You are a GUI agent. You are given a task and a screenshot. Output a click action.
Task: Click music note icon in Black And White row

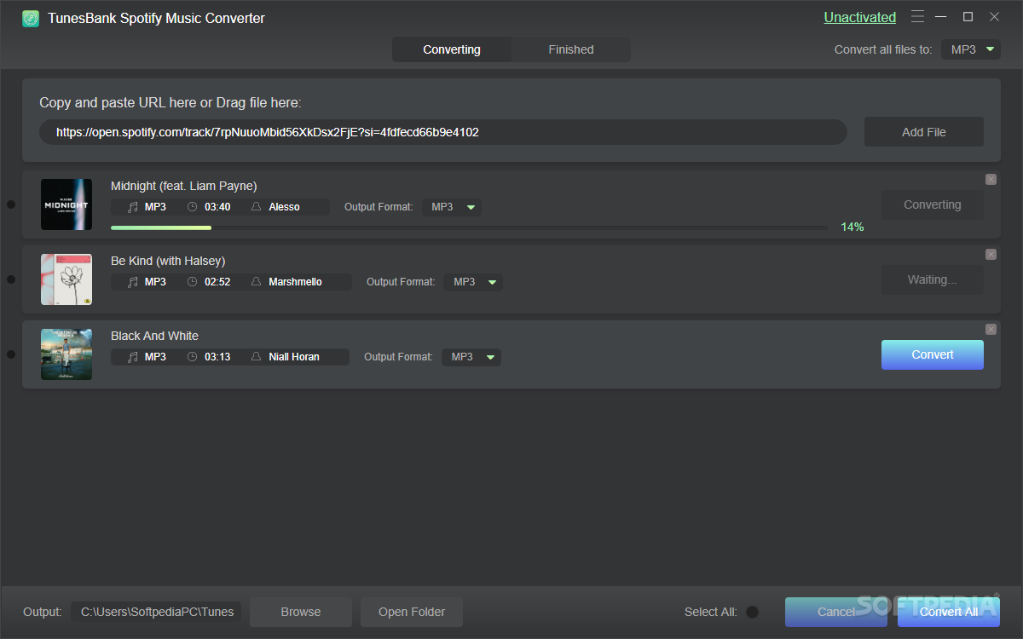click(x=132, y=357)
